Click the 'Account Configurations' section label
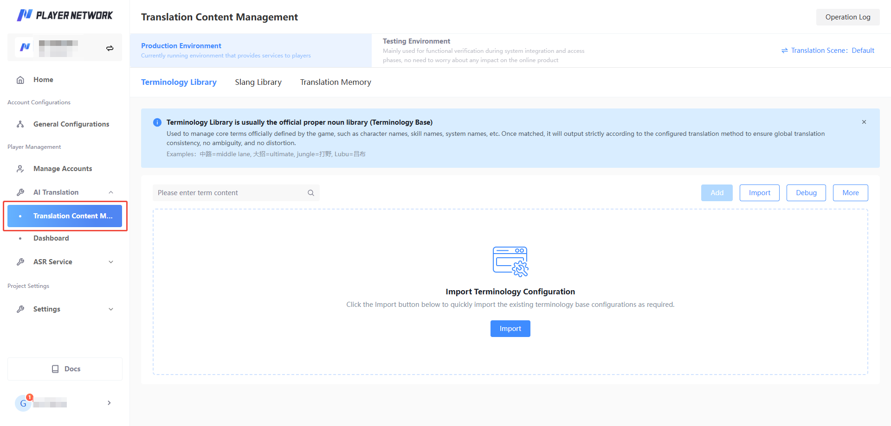 pos(39,102)
